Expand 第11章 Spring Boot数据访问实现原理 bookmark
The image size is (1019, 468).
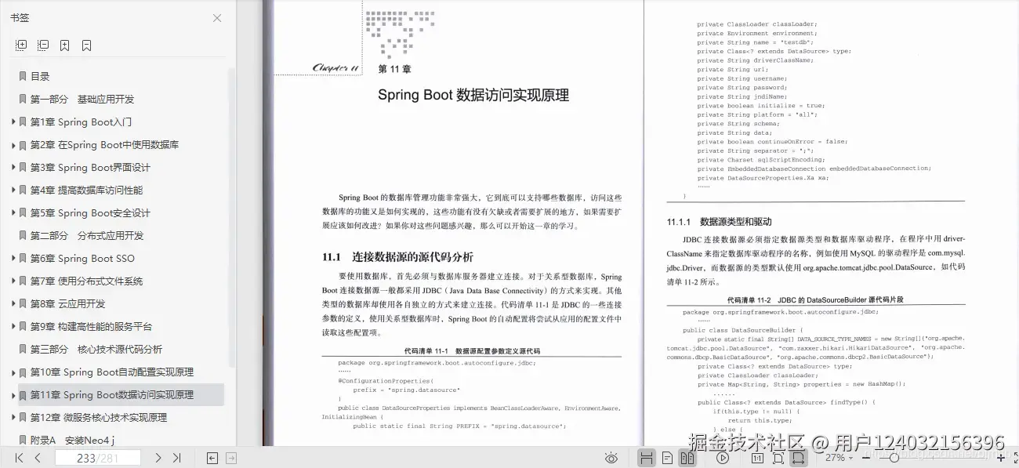tap(13, 394)
